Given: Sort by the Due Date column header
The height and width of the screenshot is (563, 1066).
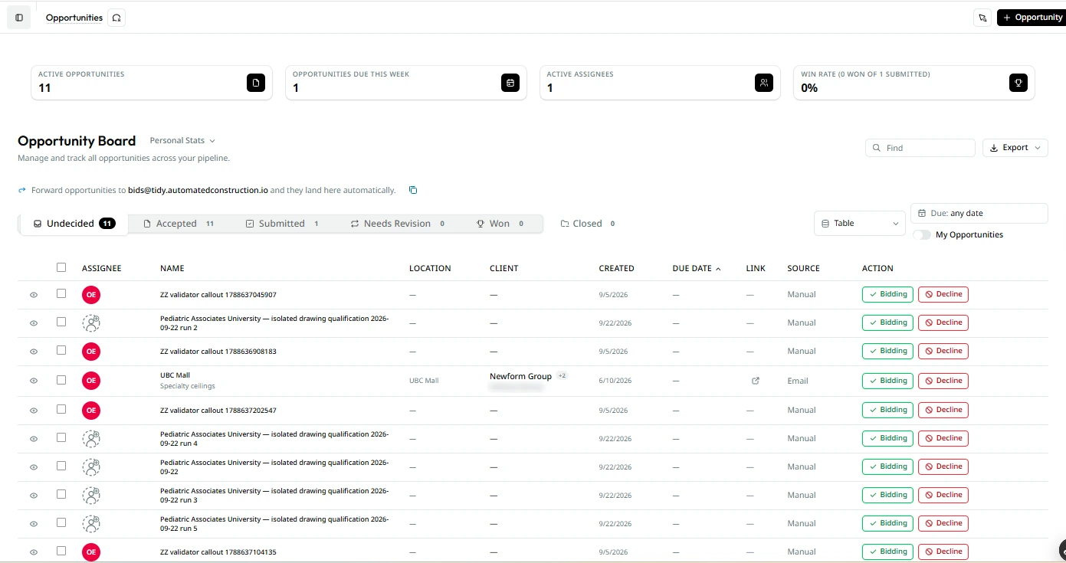Looking at the screenshot, I should coord(696,269).
